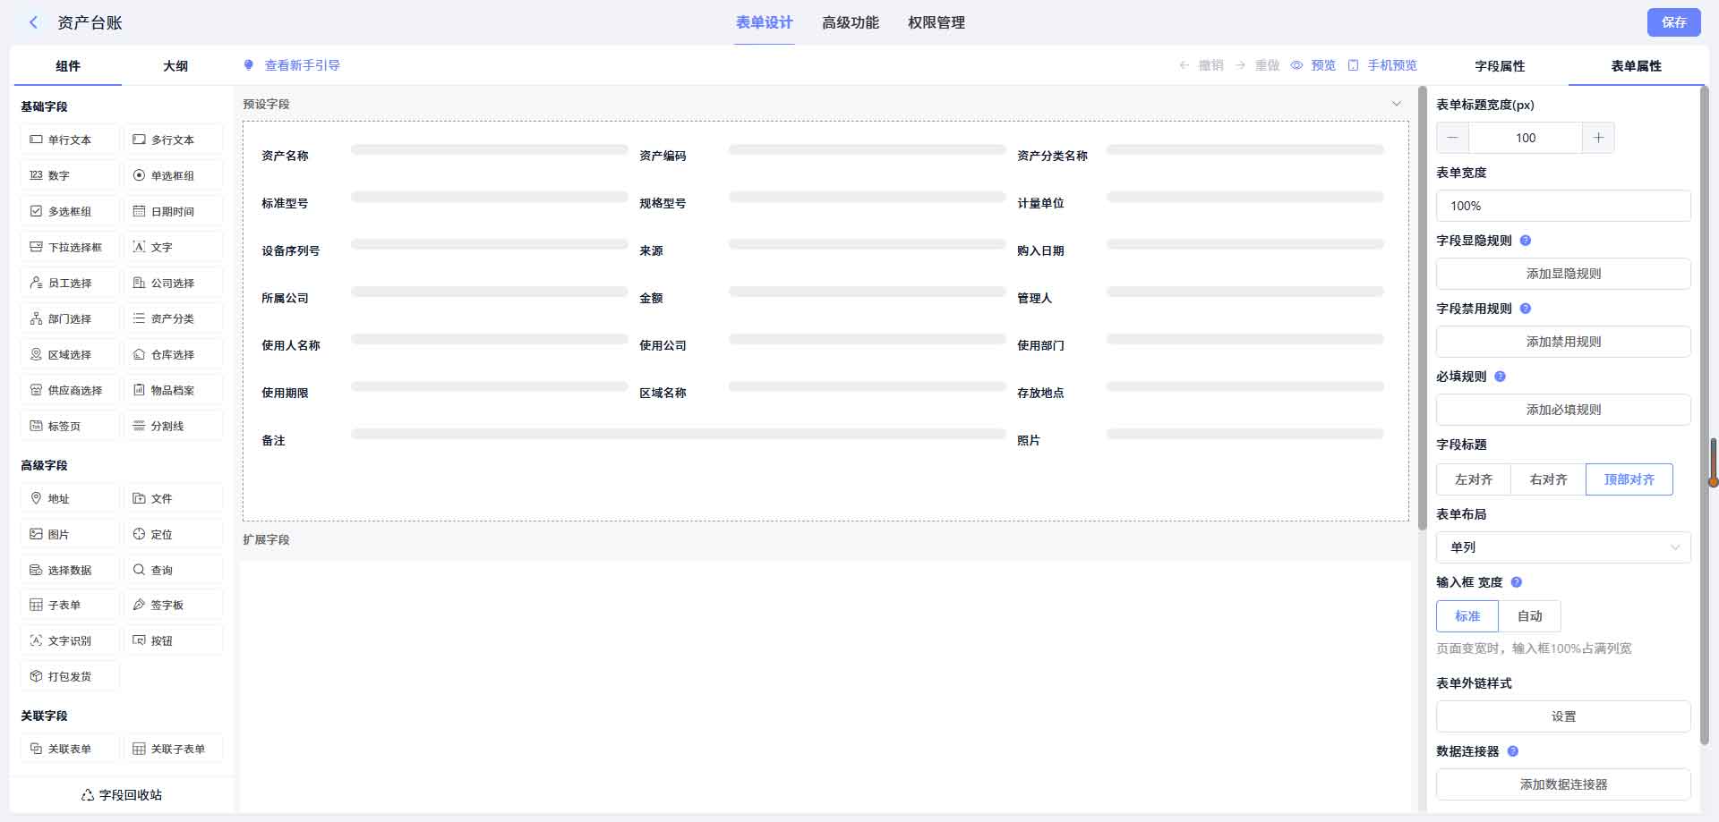The height and width of the screenshot is (822, 1719).
Task: Pick the 数字 field component
Action: click(x=70, y=175)
